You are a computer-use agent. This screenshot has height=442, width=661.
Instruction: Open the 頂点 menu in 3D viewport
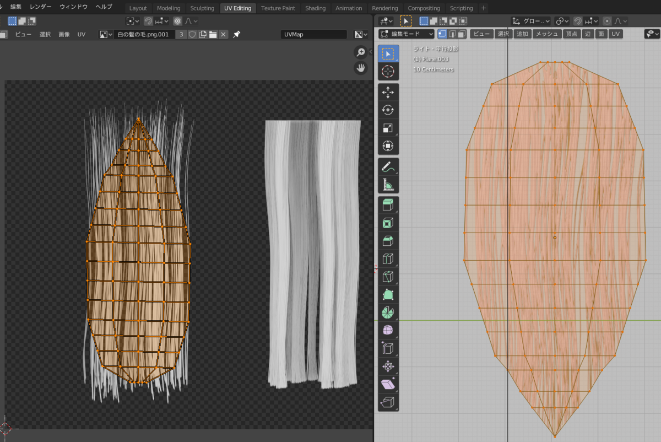point(572,34)
